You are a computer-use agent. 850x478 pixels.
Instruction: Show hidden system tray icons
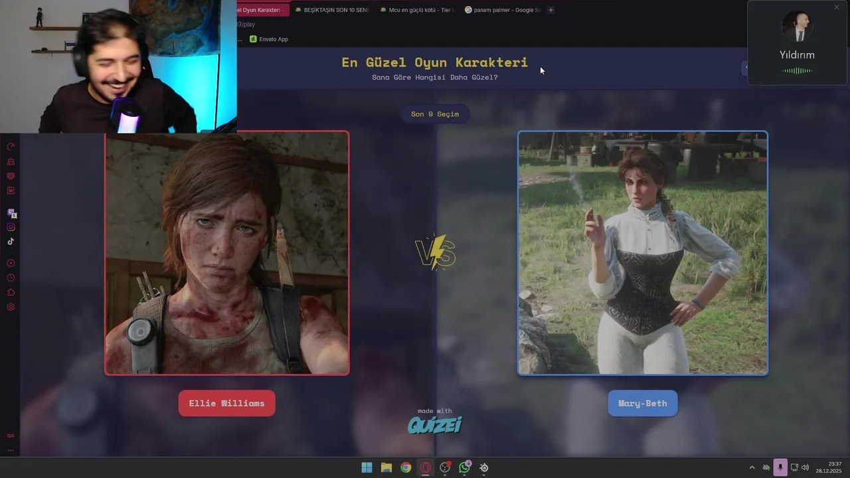tap(752, 467)
